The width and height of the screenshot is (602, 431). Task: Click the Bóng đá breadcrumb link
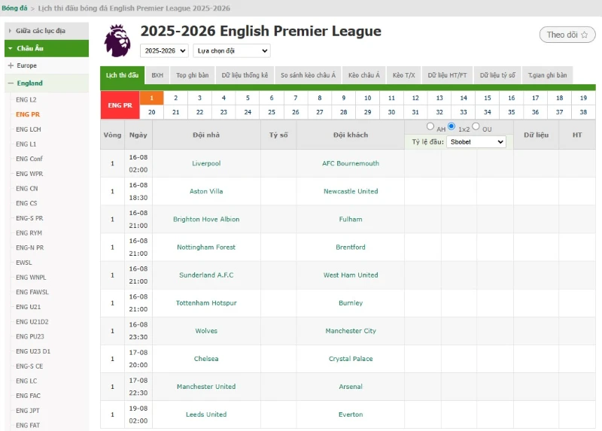pyautogui.click(x=14, y=8)
